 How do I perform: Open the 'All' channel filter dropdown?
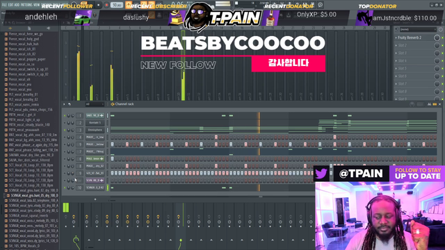(95, 104)
